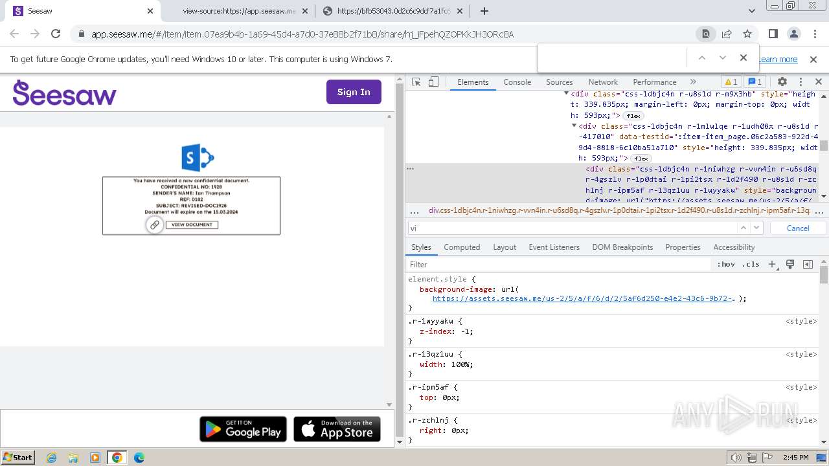This screenshot has width=829, height=466.
Task: Go back in browser history
Action: point(14,34)
